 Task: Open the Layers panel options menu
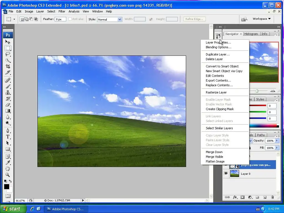(x=278, y=136)
